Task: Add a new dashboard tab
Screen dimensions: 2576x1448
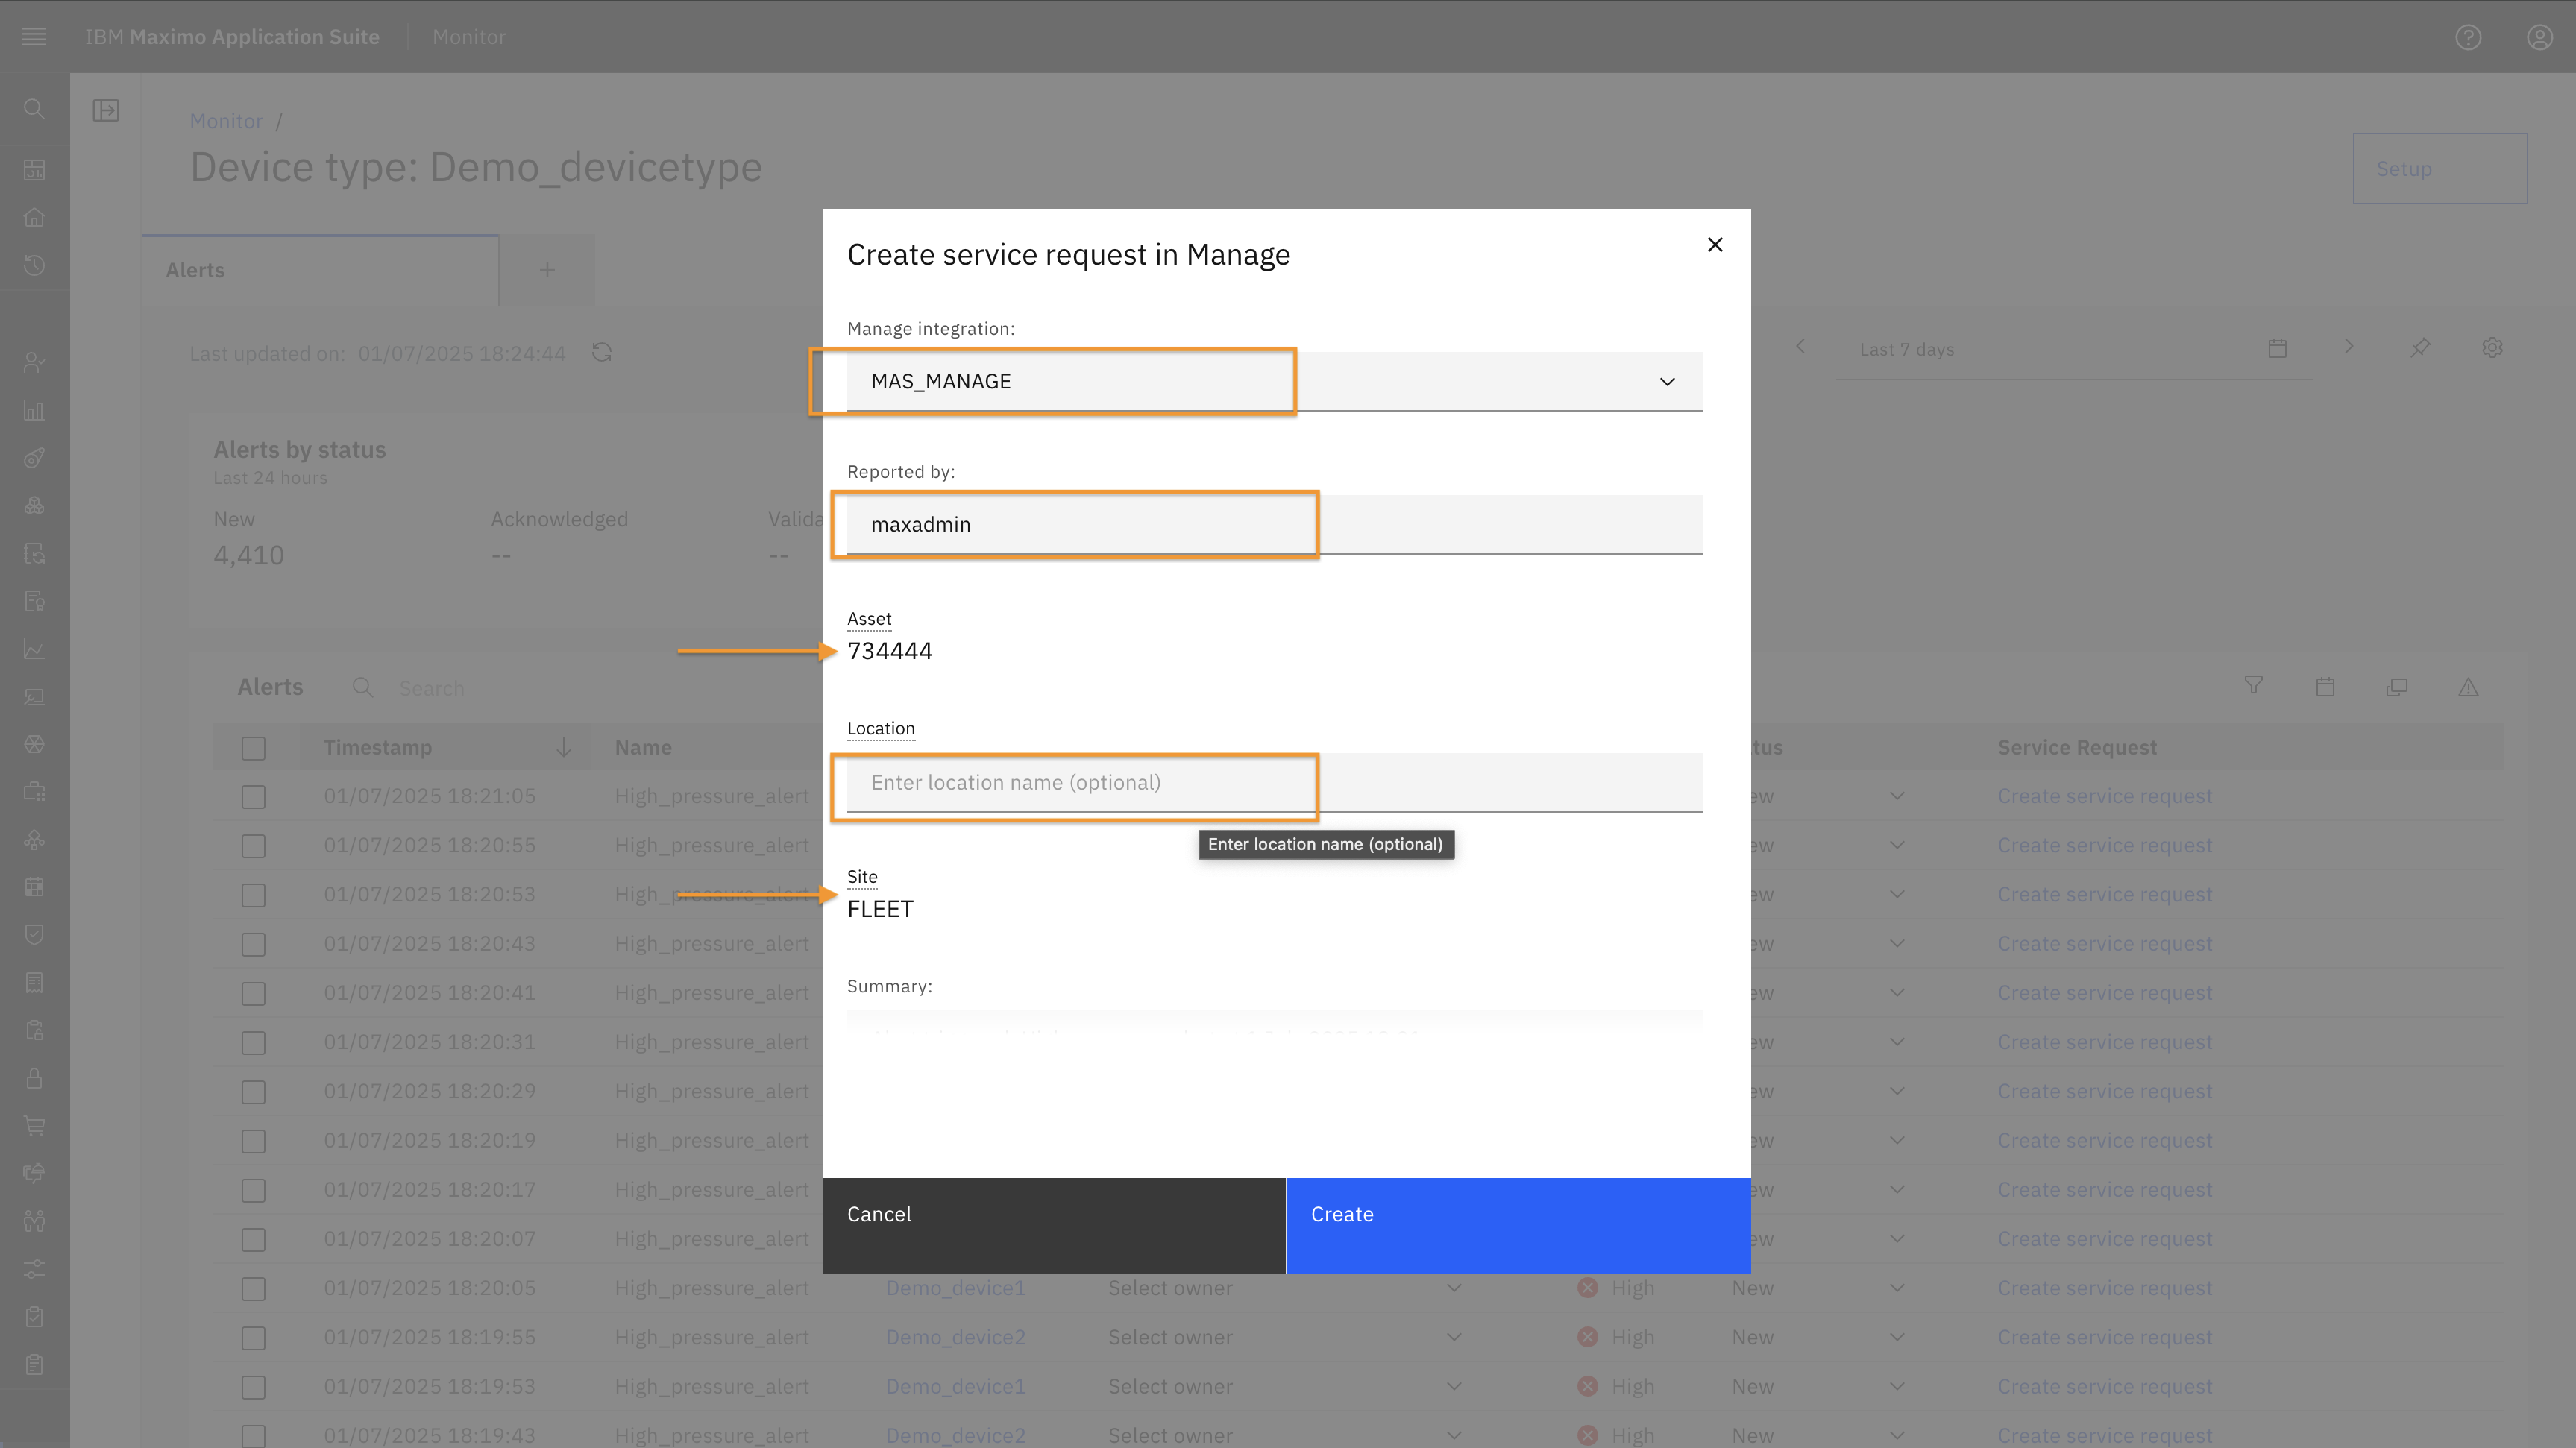Action: [x=547, y=270]
